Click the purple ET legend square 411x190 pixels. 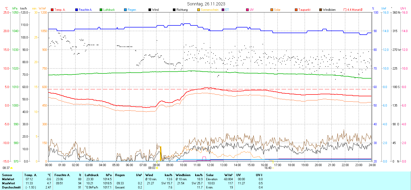click(223, 10)
